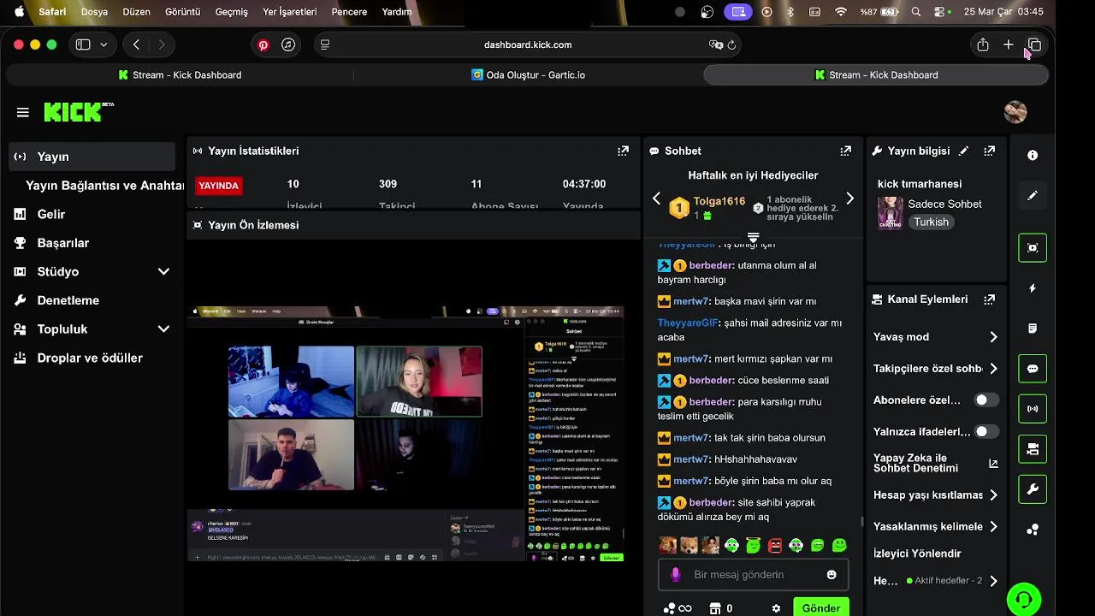The image size is (1095, 616).
Task: Click the document note icon in right sidebar
Action: pos(1033,329)
